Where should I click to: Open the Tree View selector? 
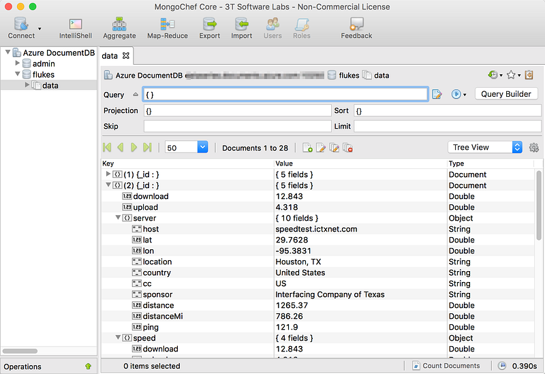pyautogui.click(x=485, y=147)
